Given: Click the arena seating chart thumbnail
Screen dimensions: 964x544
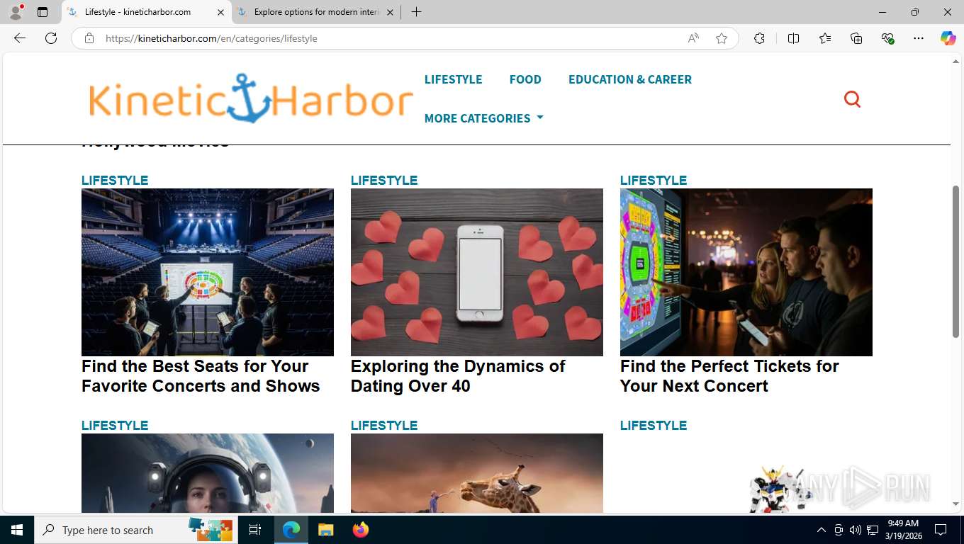Looking at the screenshot, I should click(208, 272).
